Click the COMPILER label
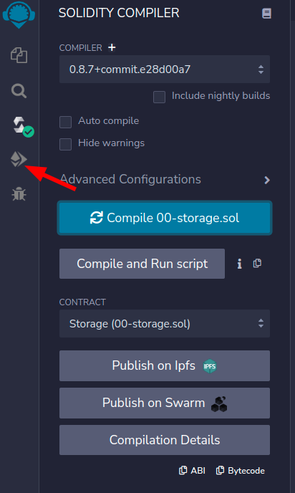 pyautogui.click(x=81, y=48)
